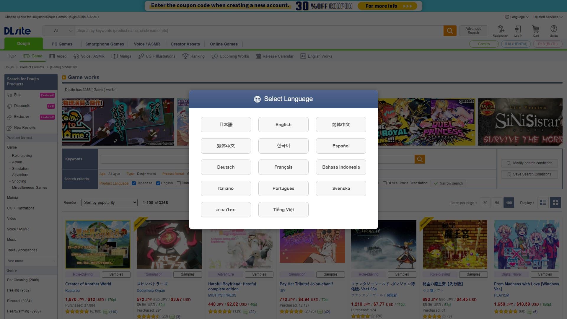Click the Aa icon beside English Works
567x319 pixels.
point(303,56)
